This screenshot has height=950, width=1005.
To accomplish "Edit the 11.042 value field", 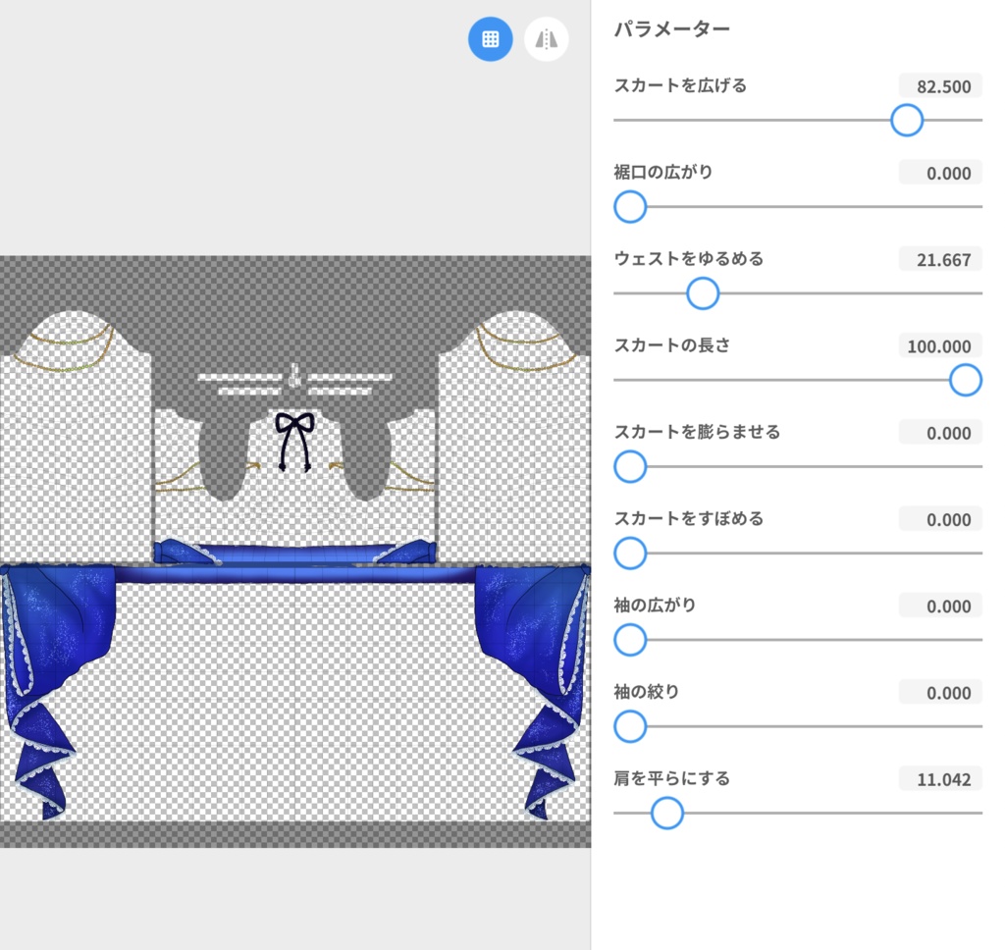I will (x=940, y=779).
